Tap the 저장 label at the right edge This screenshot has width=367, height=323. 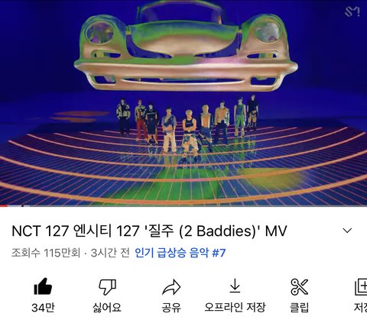coord(361,308)
